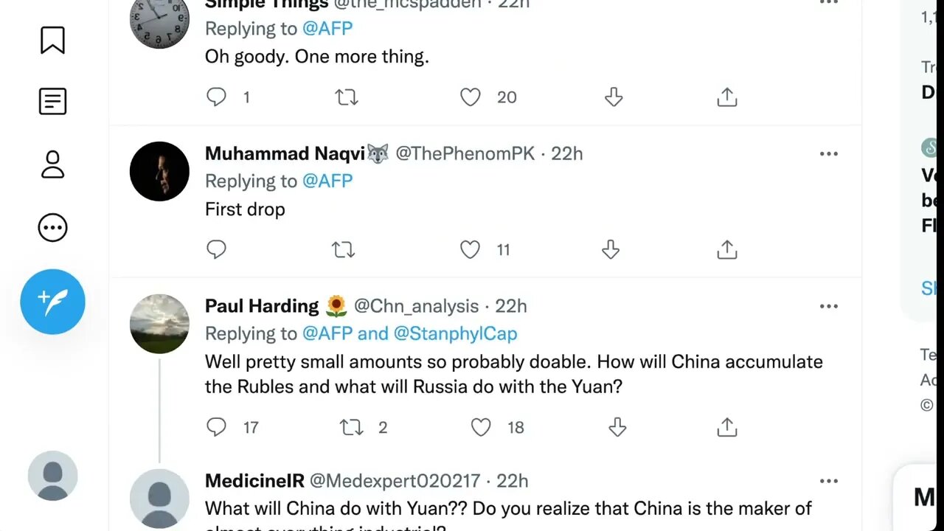
Task: Open the More circle menu in sidebar
Action: point(52,228)
